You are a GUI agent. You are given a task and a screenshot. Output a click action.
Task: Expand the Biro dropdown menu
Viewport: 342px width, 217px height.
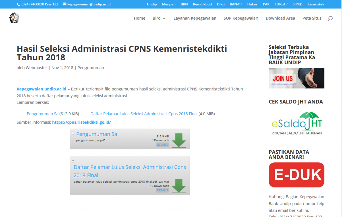(x=159, y=18)
